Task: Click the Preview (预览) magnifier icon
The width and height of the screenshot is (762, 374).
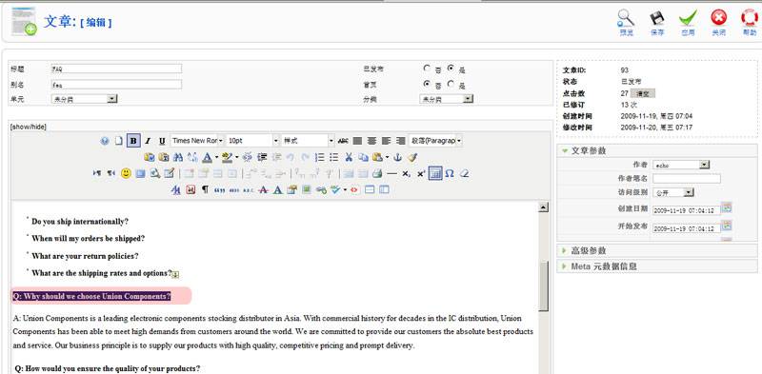Action: click(x=626, y=18)
